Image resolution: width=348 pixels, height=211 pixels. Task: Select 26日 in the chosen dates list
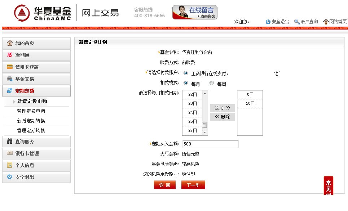(x=250, y=103)
